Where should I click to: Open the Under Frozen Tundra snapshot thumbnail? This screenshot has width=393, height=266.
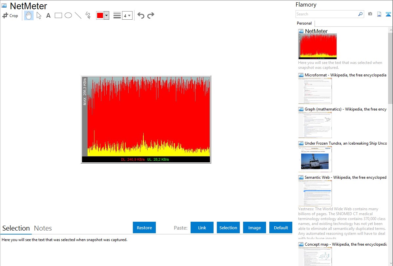(315, 159)
